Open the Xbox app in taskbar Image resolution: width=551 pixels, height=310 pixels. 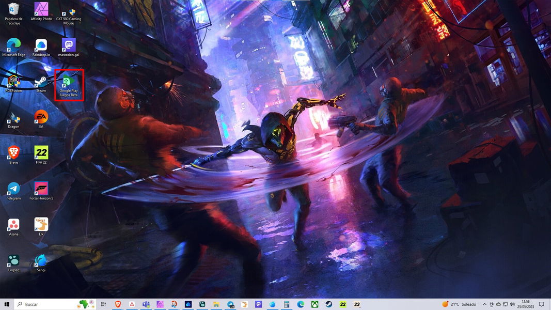[x=314, y=304]
